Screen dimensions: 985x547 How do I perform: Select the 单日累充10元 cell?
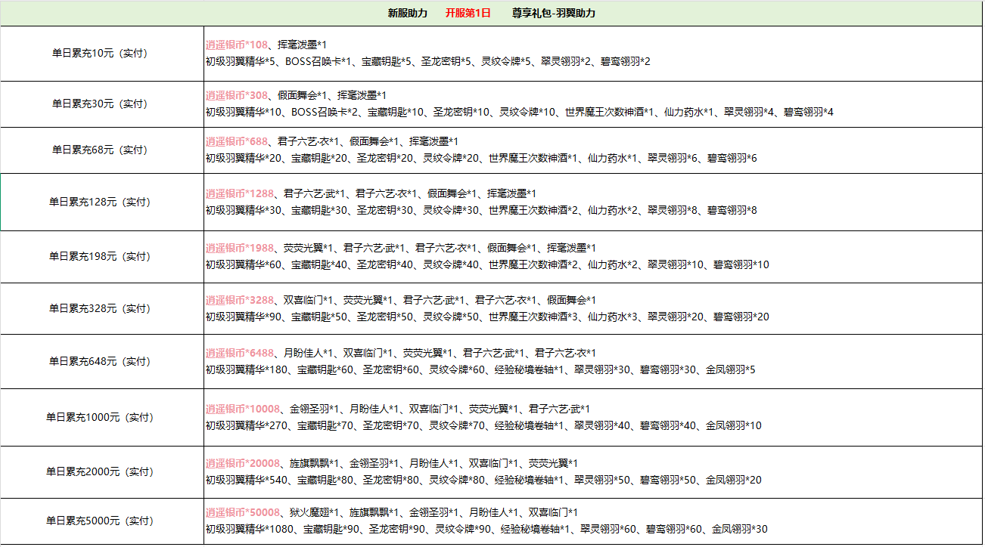pos(100,54)
